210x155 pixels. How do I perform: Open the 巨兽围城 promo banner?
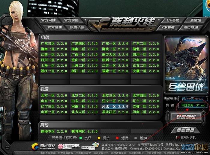186,65
